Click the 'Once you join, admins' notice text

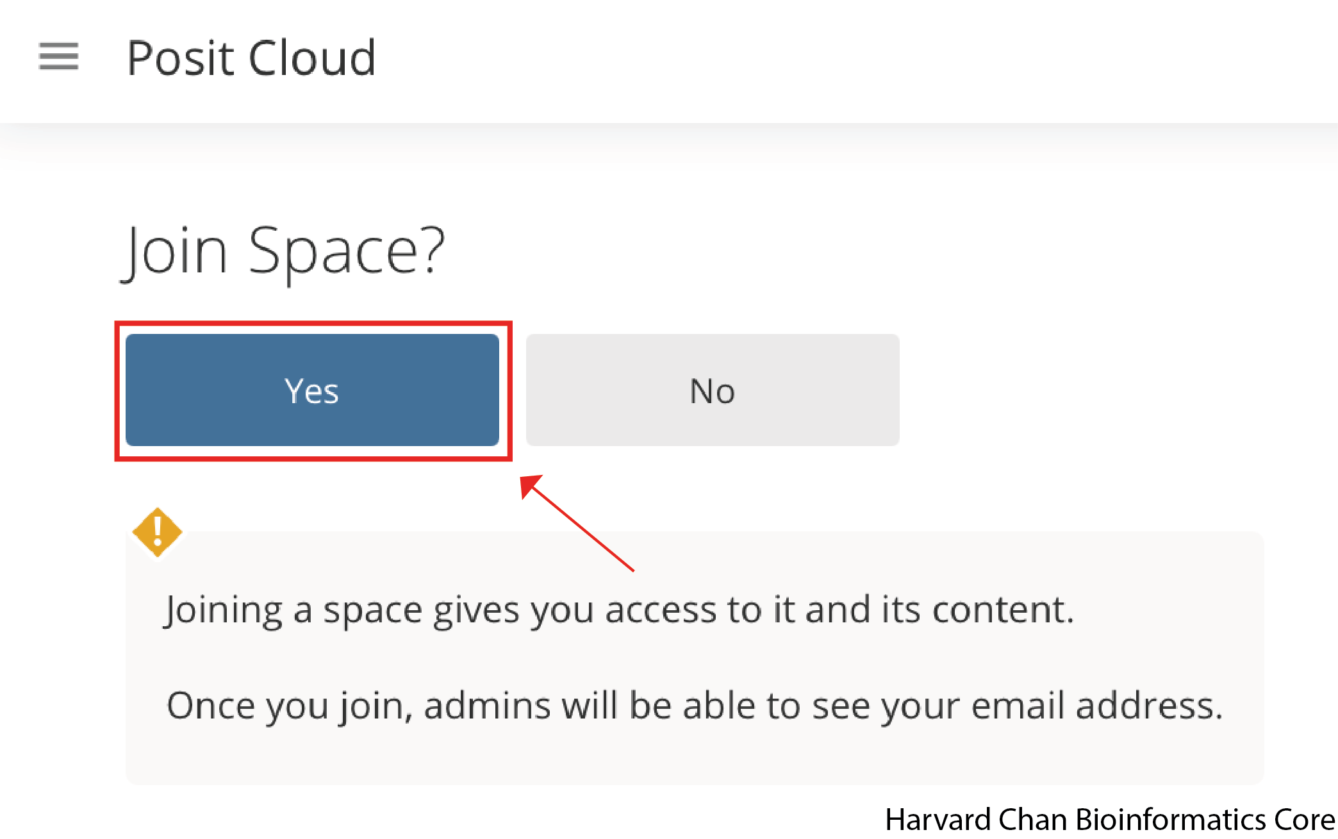point(695,705)
